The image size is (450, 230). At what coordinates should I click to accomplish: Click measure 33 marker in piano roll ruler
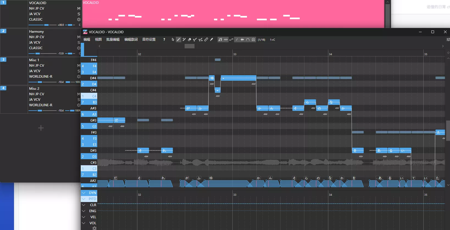coord(235,54)
